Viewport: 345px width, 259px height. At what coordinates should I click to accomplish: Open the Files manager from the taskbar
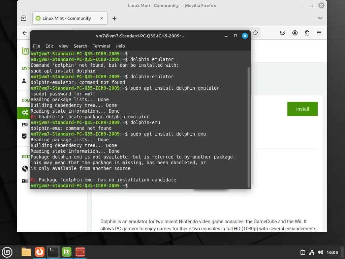coord(26,252)
